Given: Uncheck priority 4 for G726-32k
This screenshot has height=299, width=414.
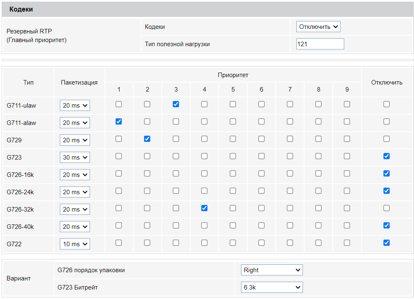Looking at the screenshot, I should coord(204,208).
